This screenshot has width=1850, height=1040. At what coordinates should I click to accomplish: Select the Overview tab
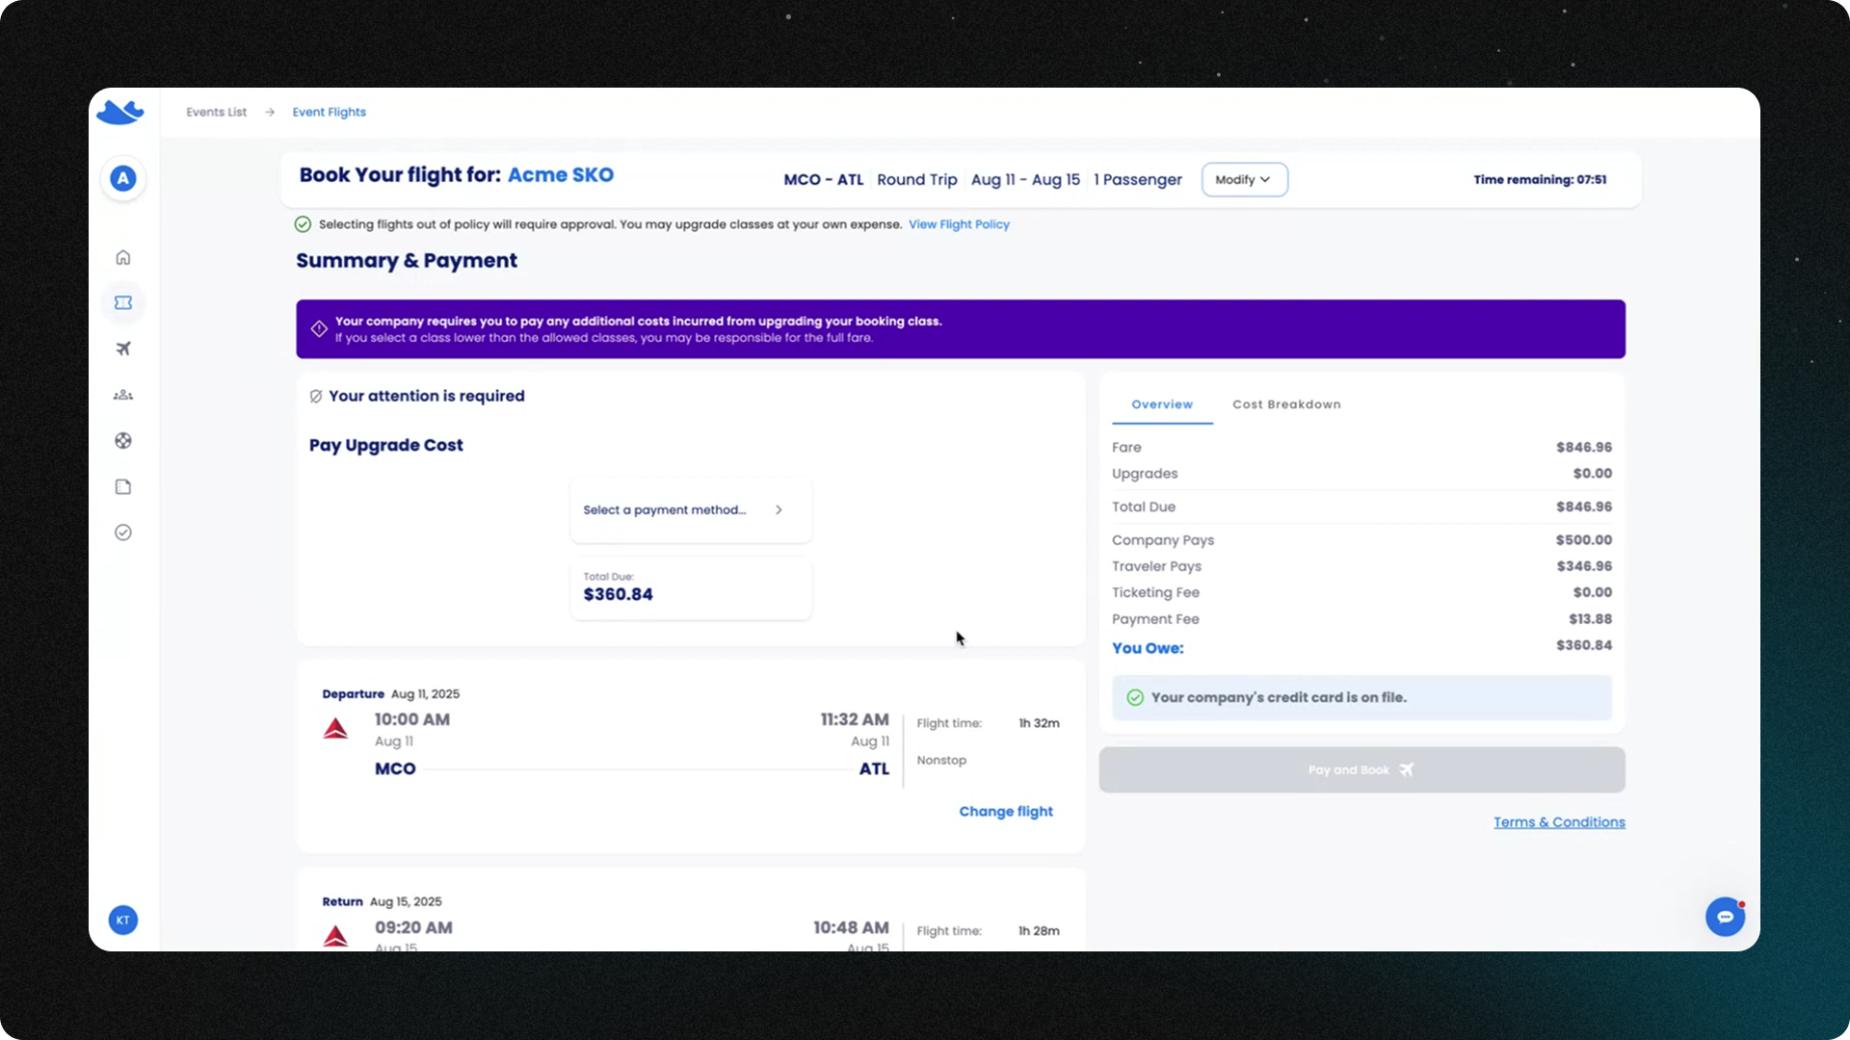pyautogui.click(x=1162, y=404)
